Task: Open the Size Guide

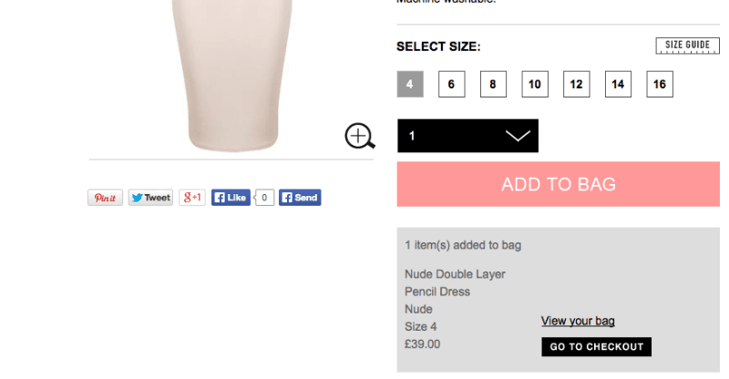Action: pyautogui.click(x=687, y=46)
